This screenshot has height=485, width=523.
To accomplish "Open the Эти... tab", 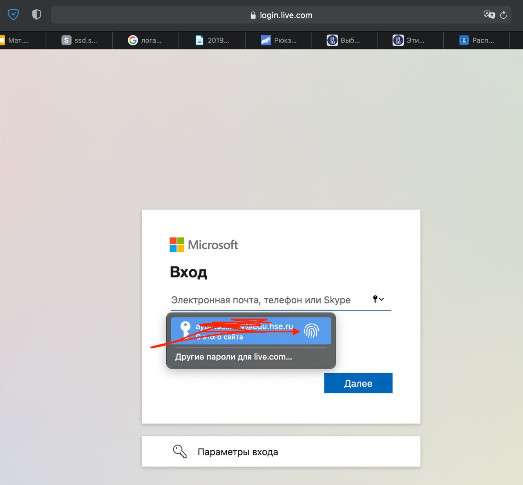I will pyautogui.click(x=411, y=40).
